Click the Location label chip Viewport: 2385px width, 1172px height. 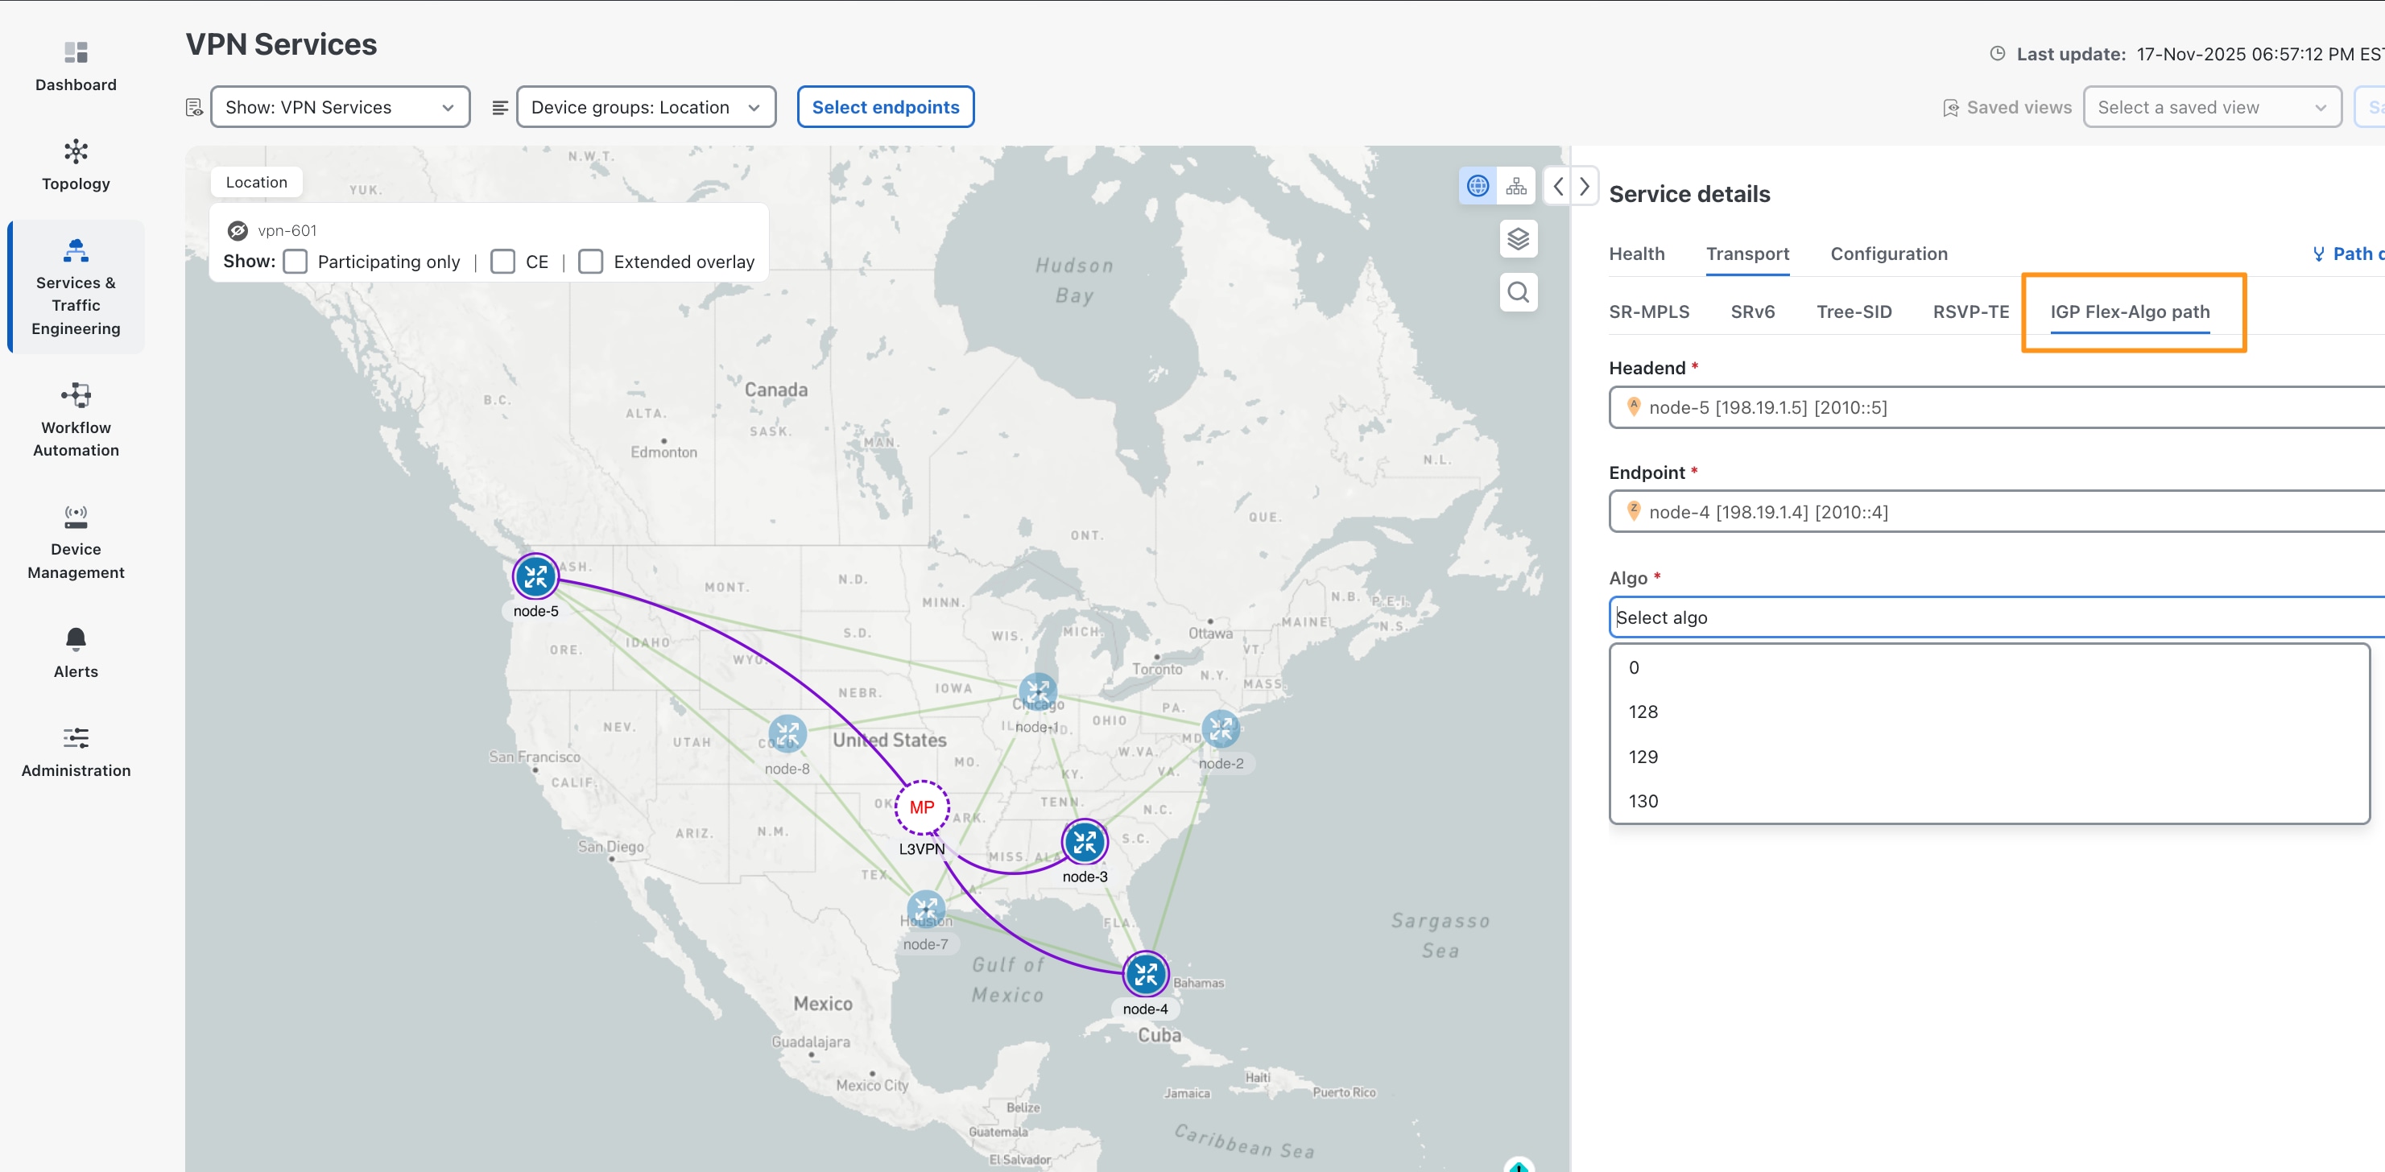coord(257,183)
